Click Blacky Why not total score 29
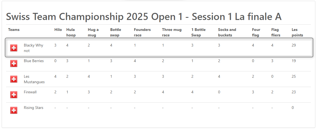Screen dimensions: 317x130 [294, 45]
